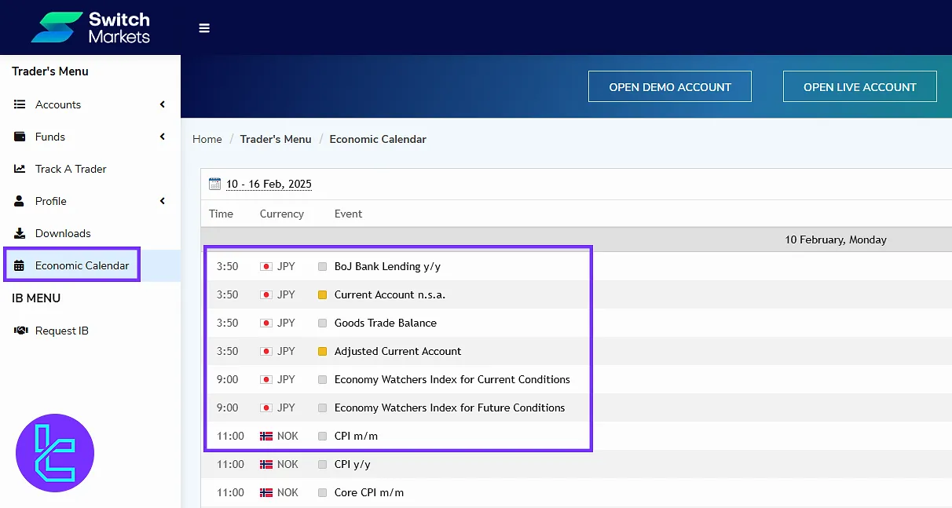
Task: Open Request IB menu item
Action: (x=62, y=331)
